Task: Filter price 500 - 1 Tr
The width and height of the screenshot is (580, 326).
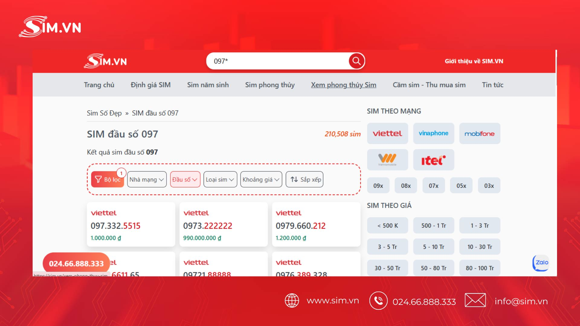Action: click(x=433, y=225)
